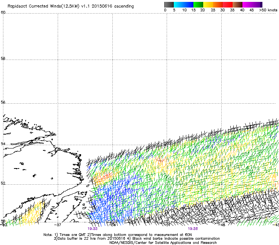The width and height of the screenshot is (279, 245).
Task: Click legend scale label '45'
Action: pos(251,10)
